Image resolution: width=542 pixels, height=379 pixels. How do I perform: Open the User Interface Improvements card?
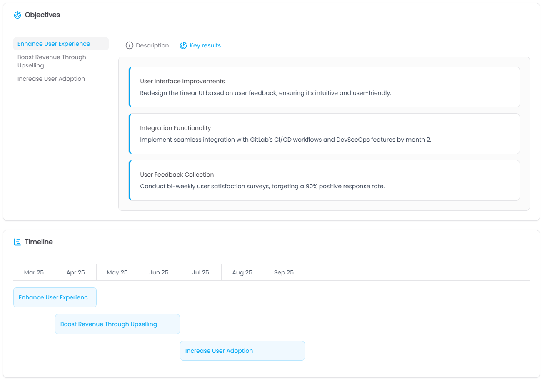click(324, 87)
